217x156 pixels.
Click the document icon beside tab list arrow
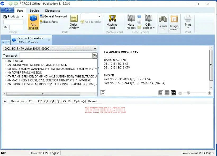click(x=8, y=43)
